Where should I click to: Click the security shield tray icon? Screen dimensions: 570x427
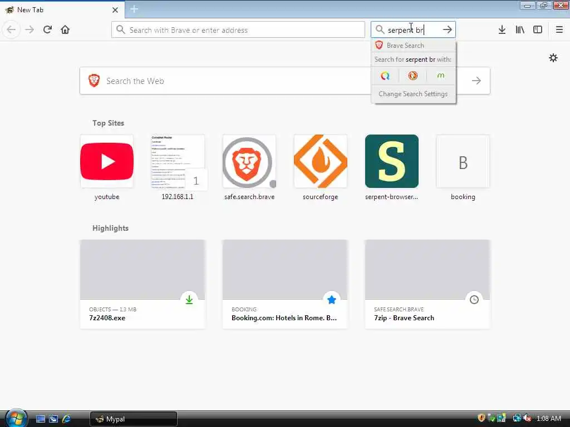[x=481, y=418]
